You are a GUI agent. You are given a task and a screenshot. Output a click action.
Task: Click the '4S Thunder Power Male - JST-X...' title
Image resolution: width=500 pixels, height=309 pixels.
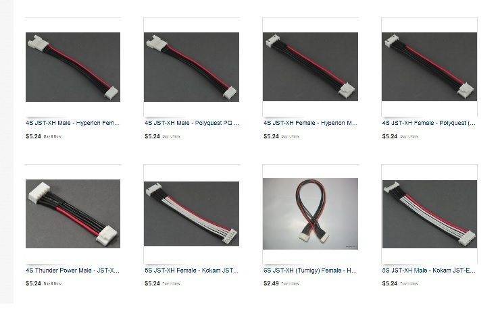73,271
